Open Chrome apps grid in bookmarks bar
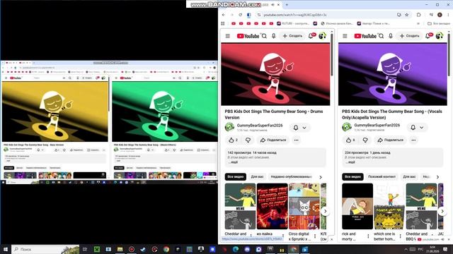This screenshot has height=254, width=453. pyautogui.click(x=223, y=23)
